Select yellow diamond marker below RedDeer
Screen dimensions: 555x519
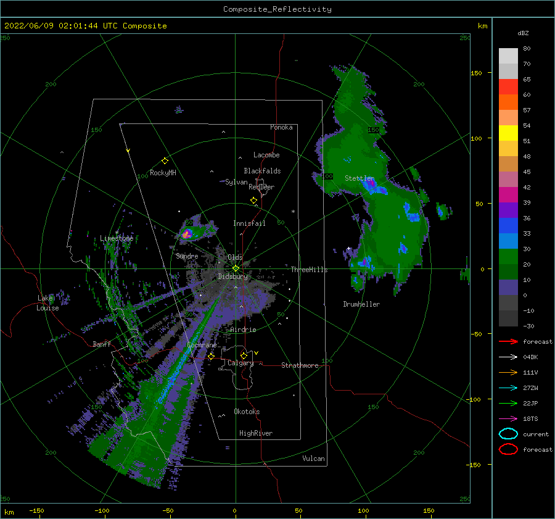click(x=254, y=201)
